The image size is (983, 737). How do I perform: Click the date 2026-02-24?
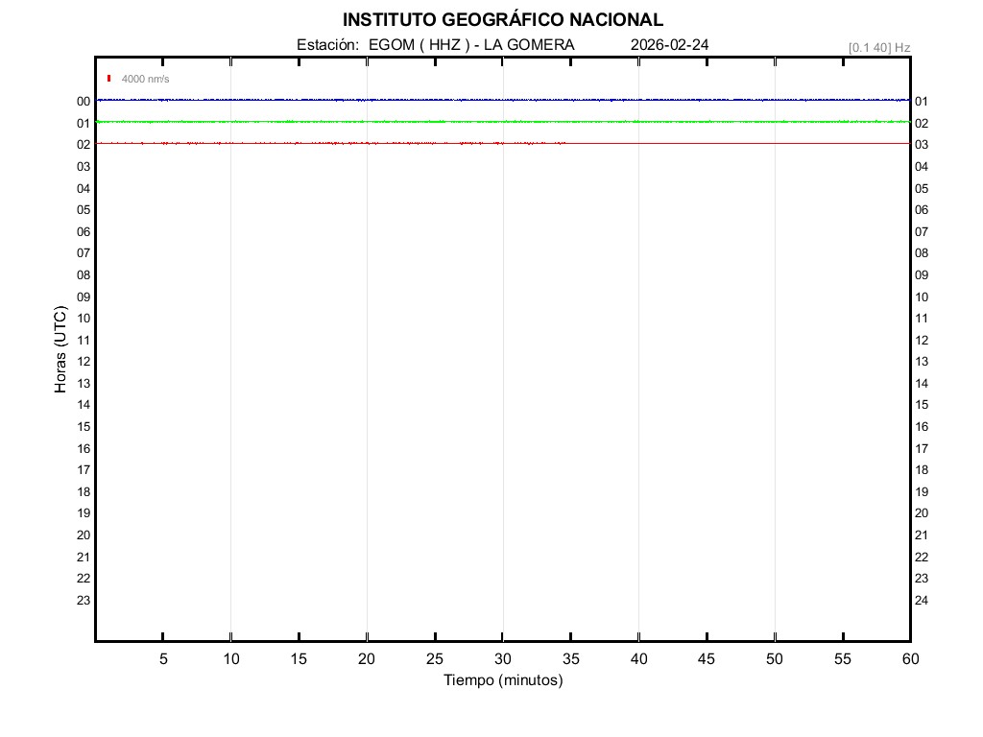click(x=670, y=45)
